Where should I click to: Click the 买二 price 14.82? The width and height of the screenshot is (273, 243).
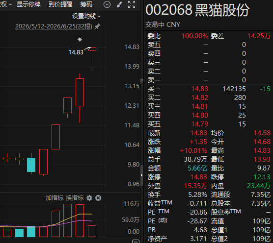click(x=200, y=97)
